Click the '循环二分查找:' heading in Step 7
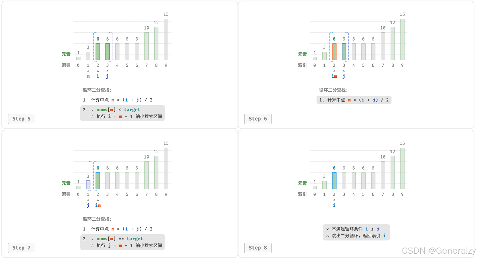Viewport: 477px width, 259px height. click(x=97, y=219)
